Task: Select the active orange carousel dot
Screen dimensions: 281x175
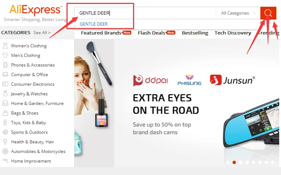Action: coord(234,162)
